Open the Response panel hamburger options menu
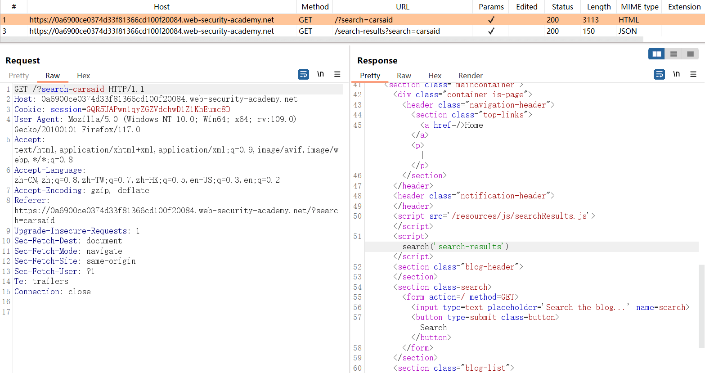This screenshot has height=373, width=705. [693, 74]
